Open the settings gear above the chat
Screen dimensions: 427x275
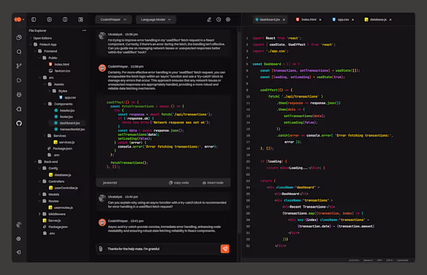228,20
